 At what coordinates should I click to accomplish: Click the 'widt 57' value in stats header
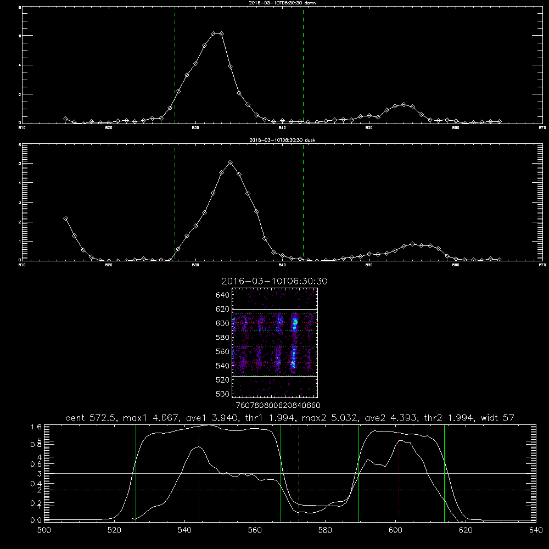(x=497, y=418)
